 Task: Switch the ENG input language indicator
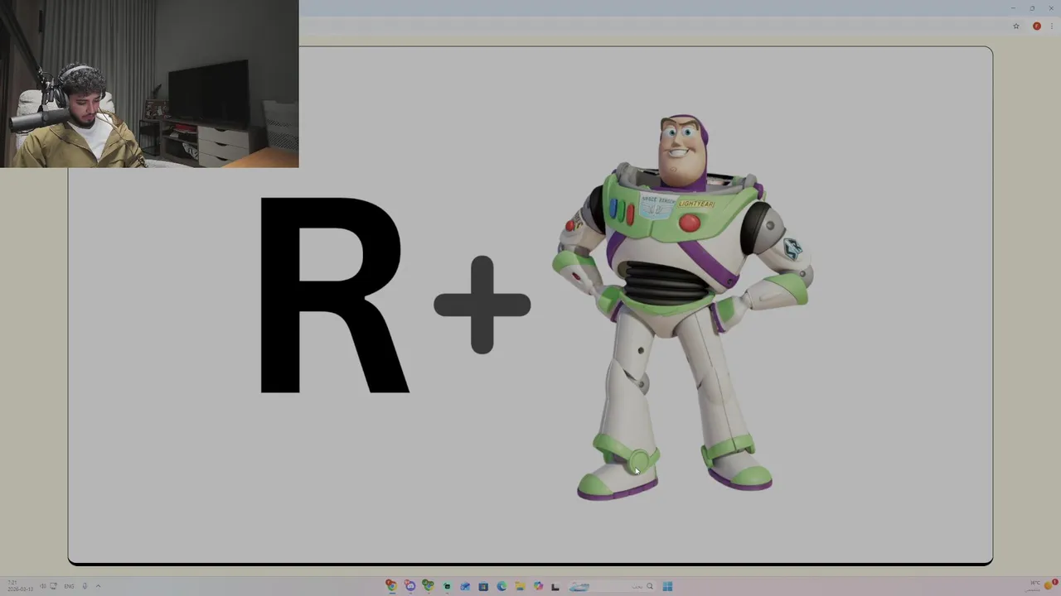69,586
